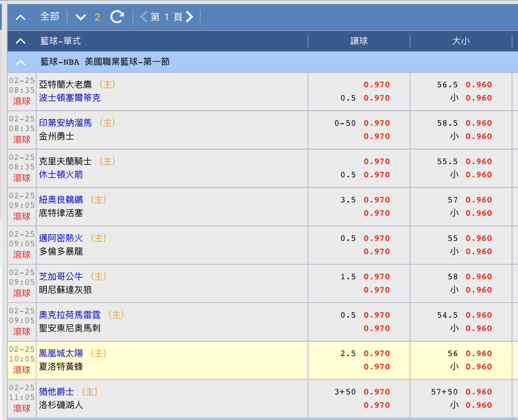The height and width of the screenshot is (420, 518).
Task: Go to the previous page arrow
Action: click(144, 16)
